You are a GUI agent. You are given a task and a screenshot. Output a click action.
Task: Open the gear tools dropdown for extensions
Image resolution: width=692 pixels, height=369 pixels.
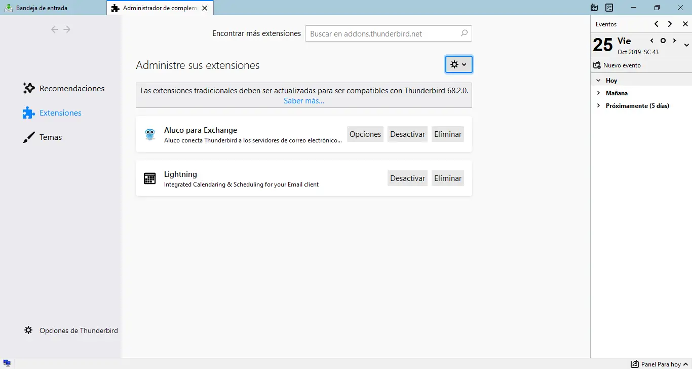tap(458, 64)
